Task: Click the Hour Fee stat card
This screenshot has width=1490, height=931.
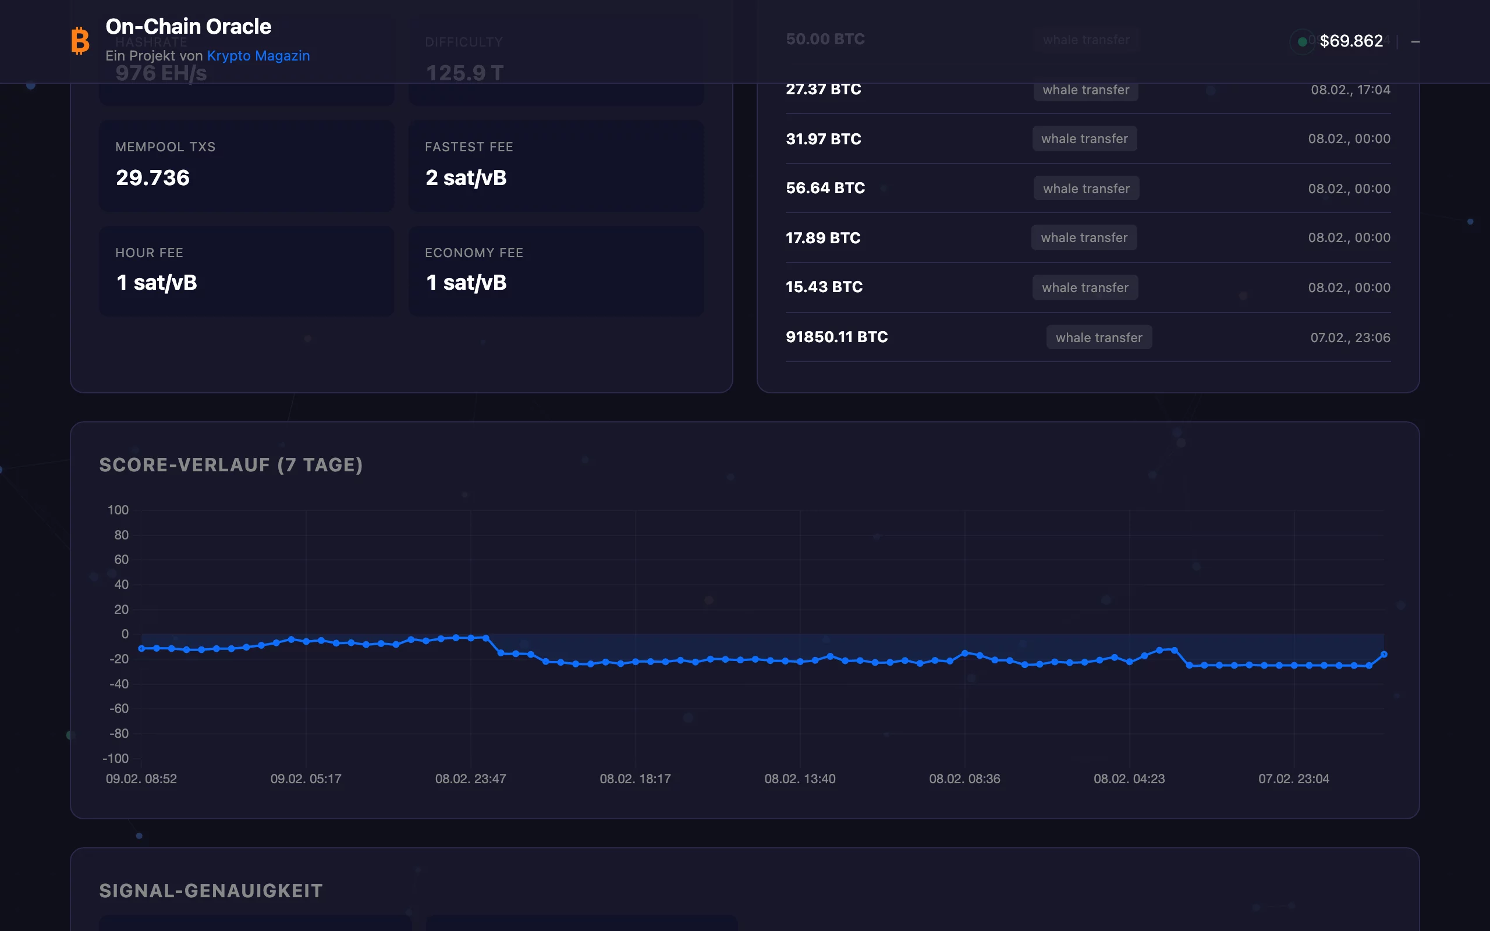Action: coord(246,271)
